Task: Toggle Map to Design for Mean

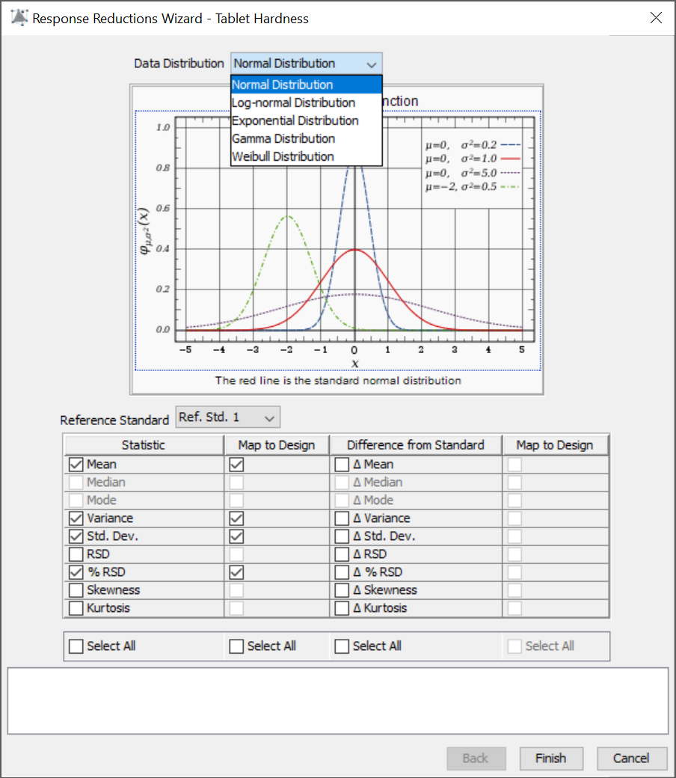Action: click(x=236, y=465)
